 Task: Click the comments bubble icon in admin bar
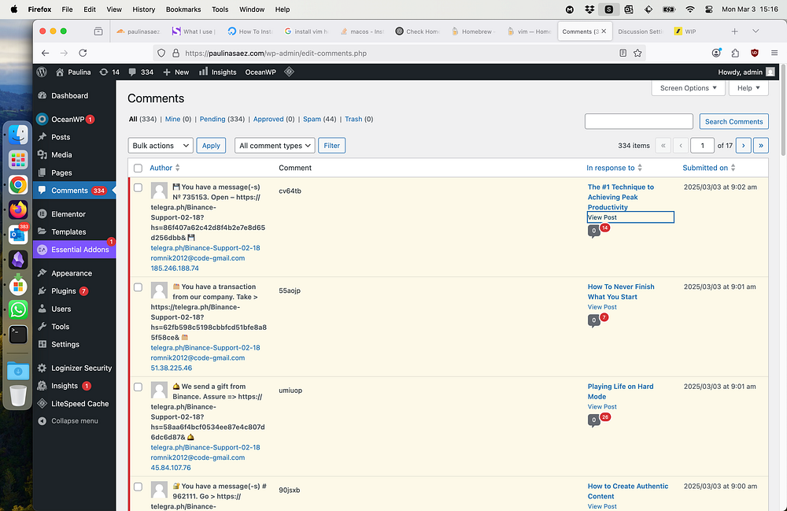pos(132,72)
